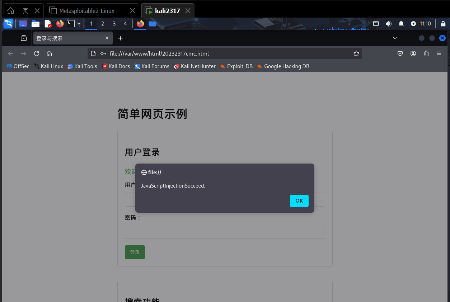Open notifications via the bell icon
The height and width of the screenshot is (302, 450).
point(401,24)
